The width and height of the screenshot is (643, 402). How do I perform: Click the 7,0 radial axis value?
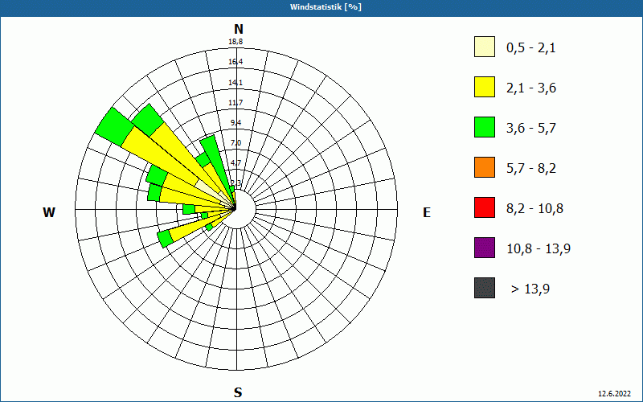[x=235, y=143]
